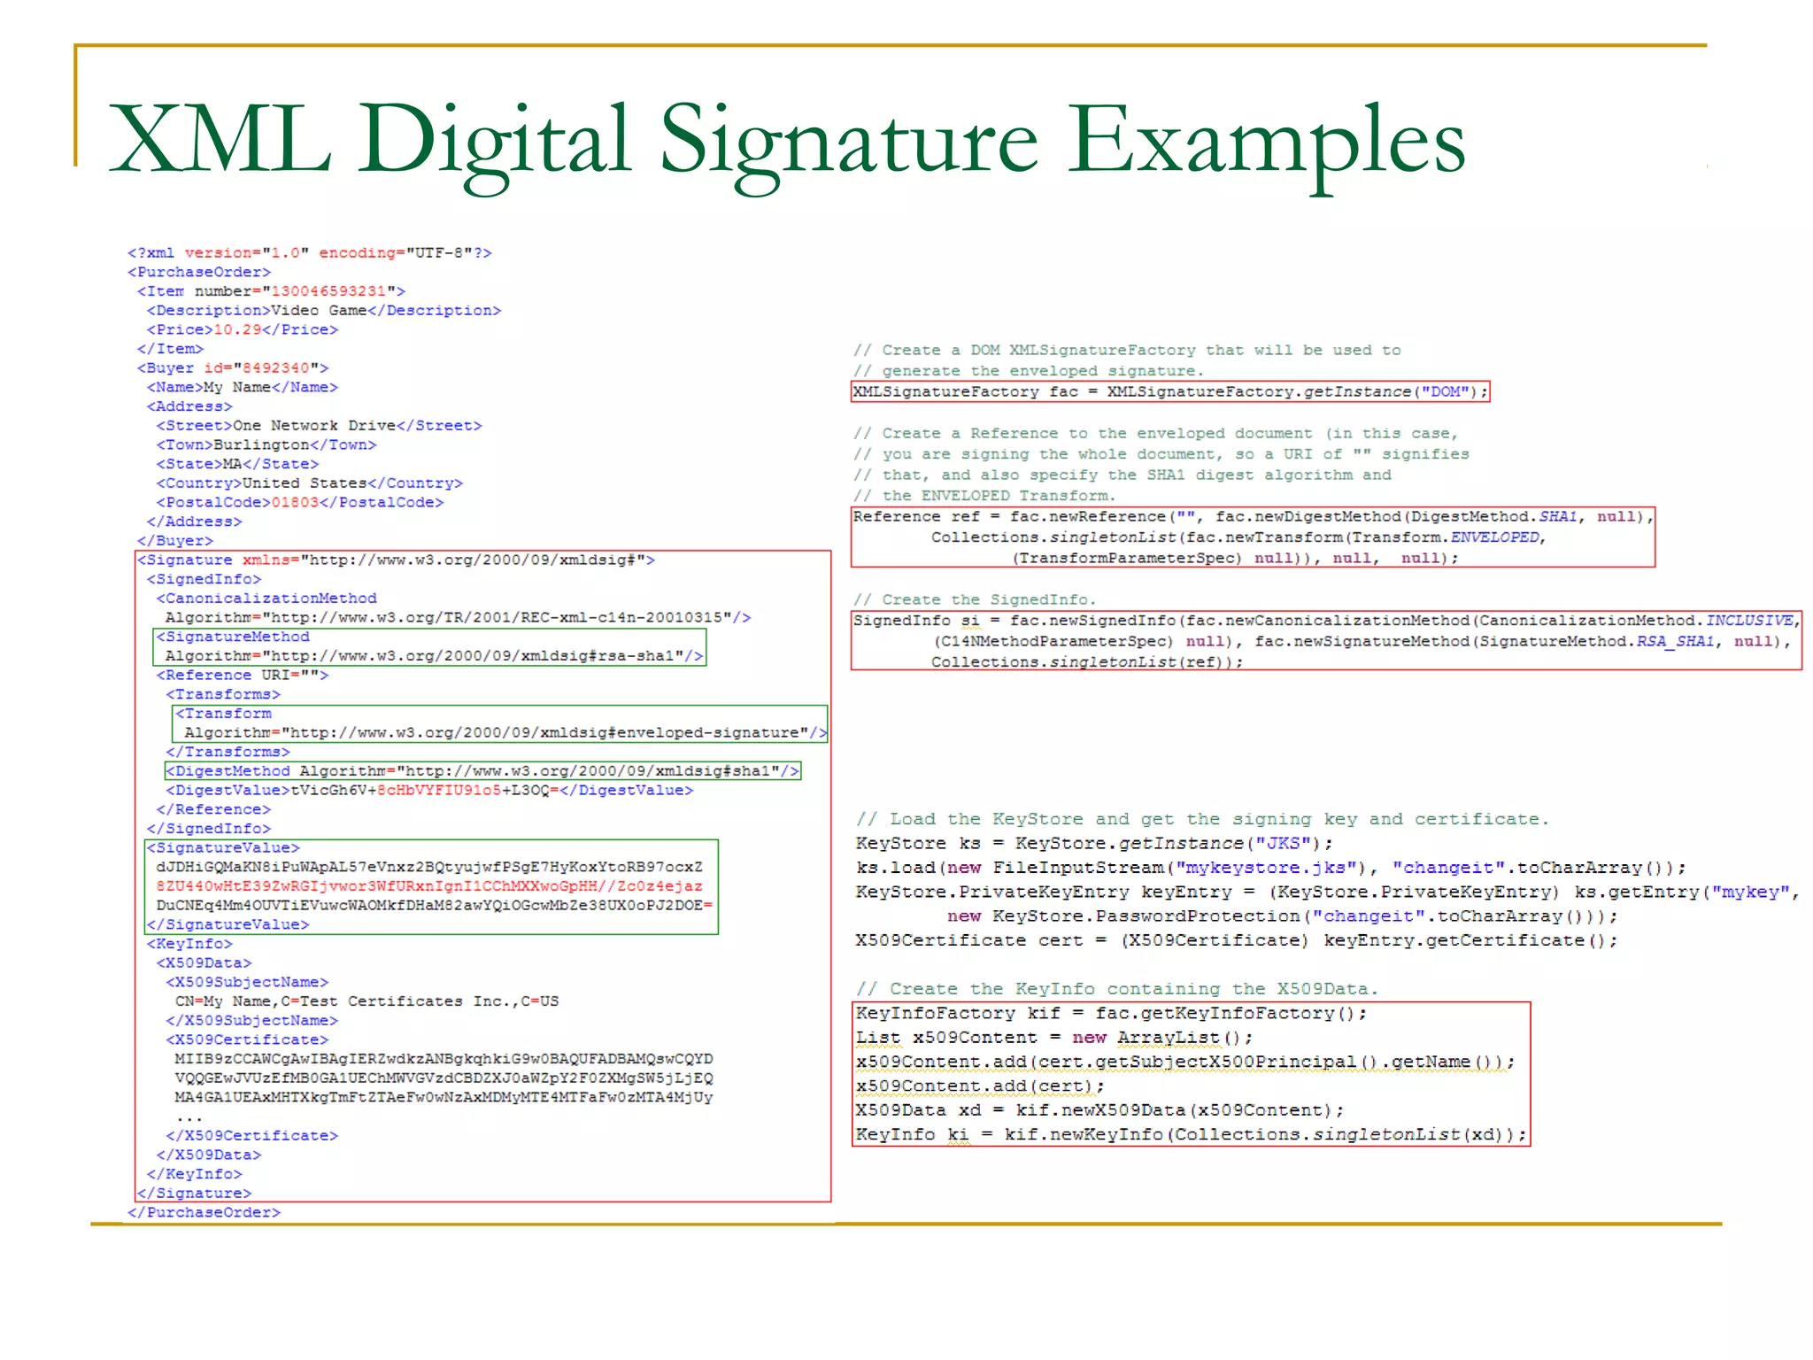Select the Buyer id="8492340" line
Image resolution: width=1813 pixels, height=1360 pixels.
233,368
